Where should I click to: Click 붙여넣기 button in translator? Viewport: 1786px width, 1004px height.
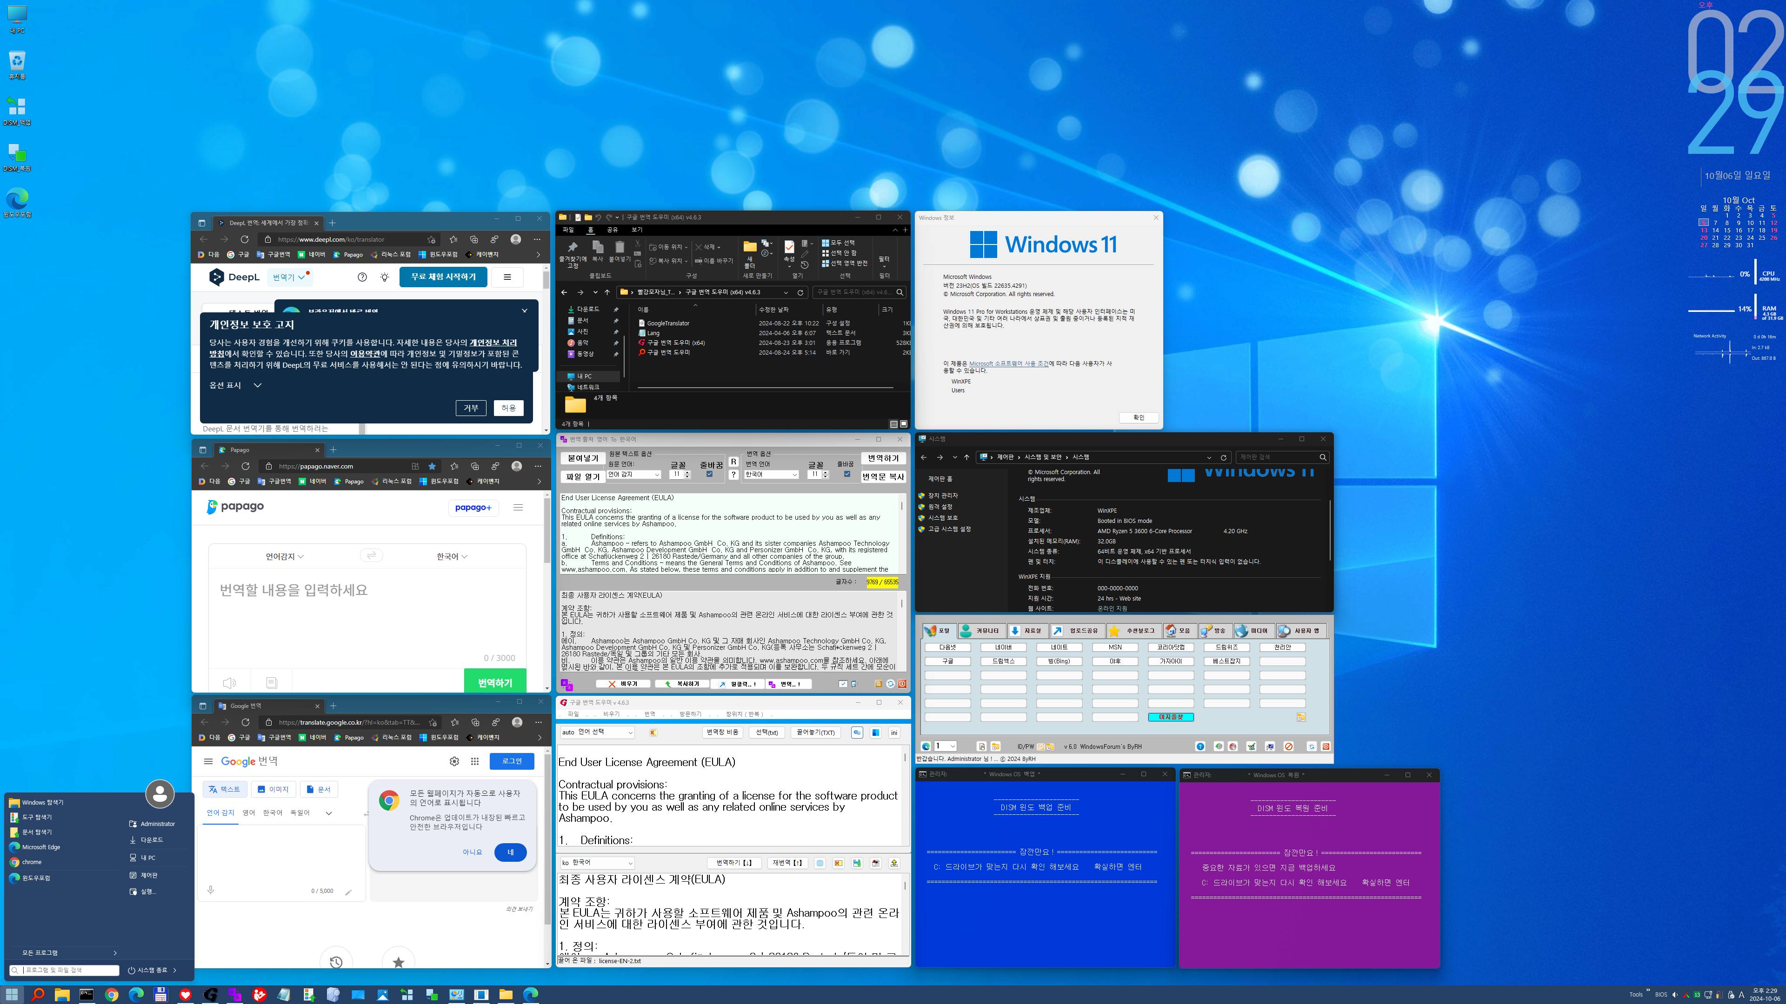coord(582,458)
